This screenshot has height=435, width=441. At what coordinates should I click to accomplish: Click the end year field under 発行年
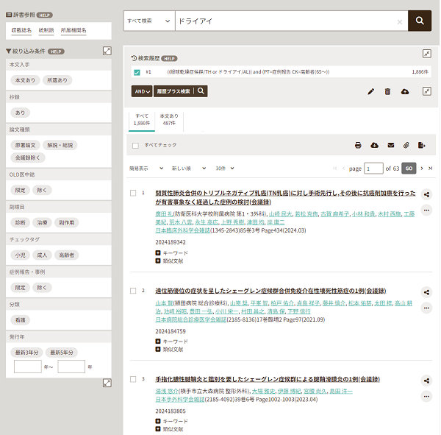point(71,367)
